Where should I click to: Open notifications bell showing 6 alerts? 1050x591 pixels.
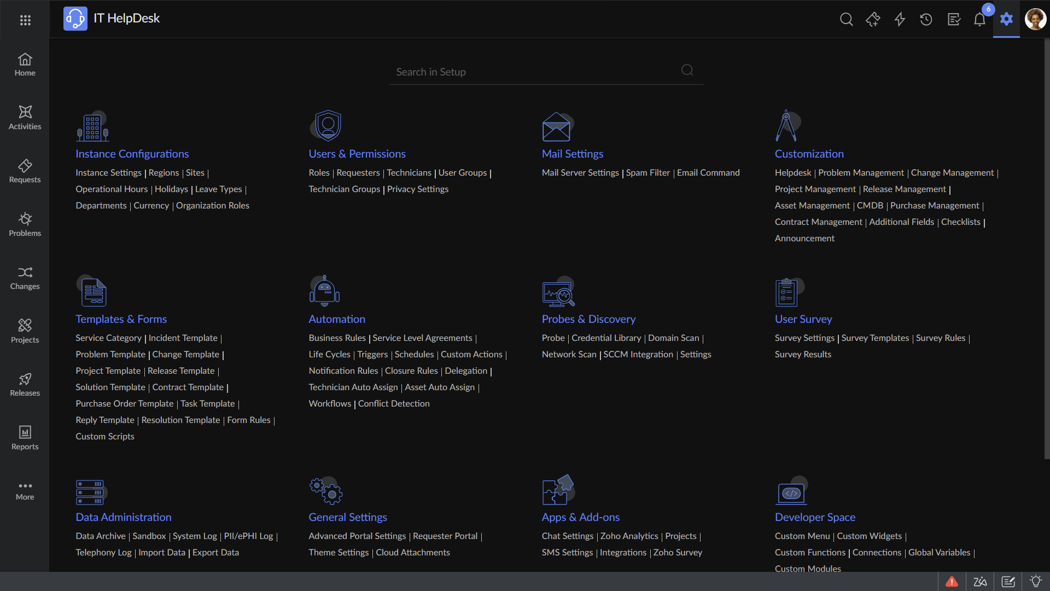point(980,19)
